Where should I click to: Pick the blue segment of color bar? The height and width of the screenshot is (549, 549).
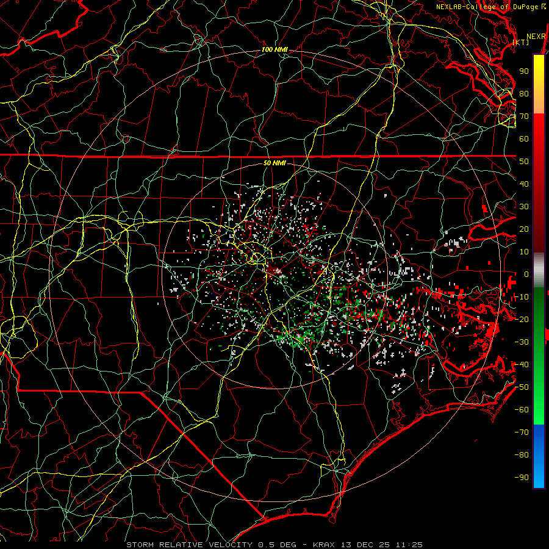point(539,456)
